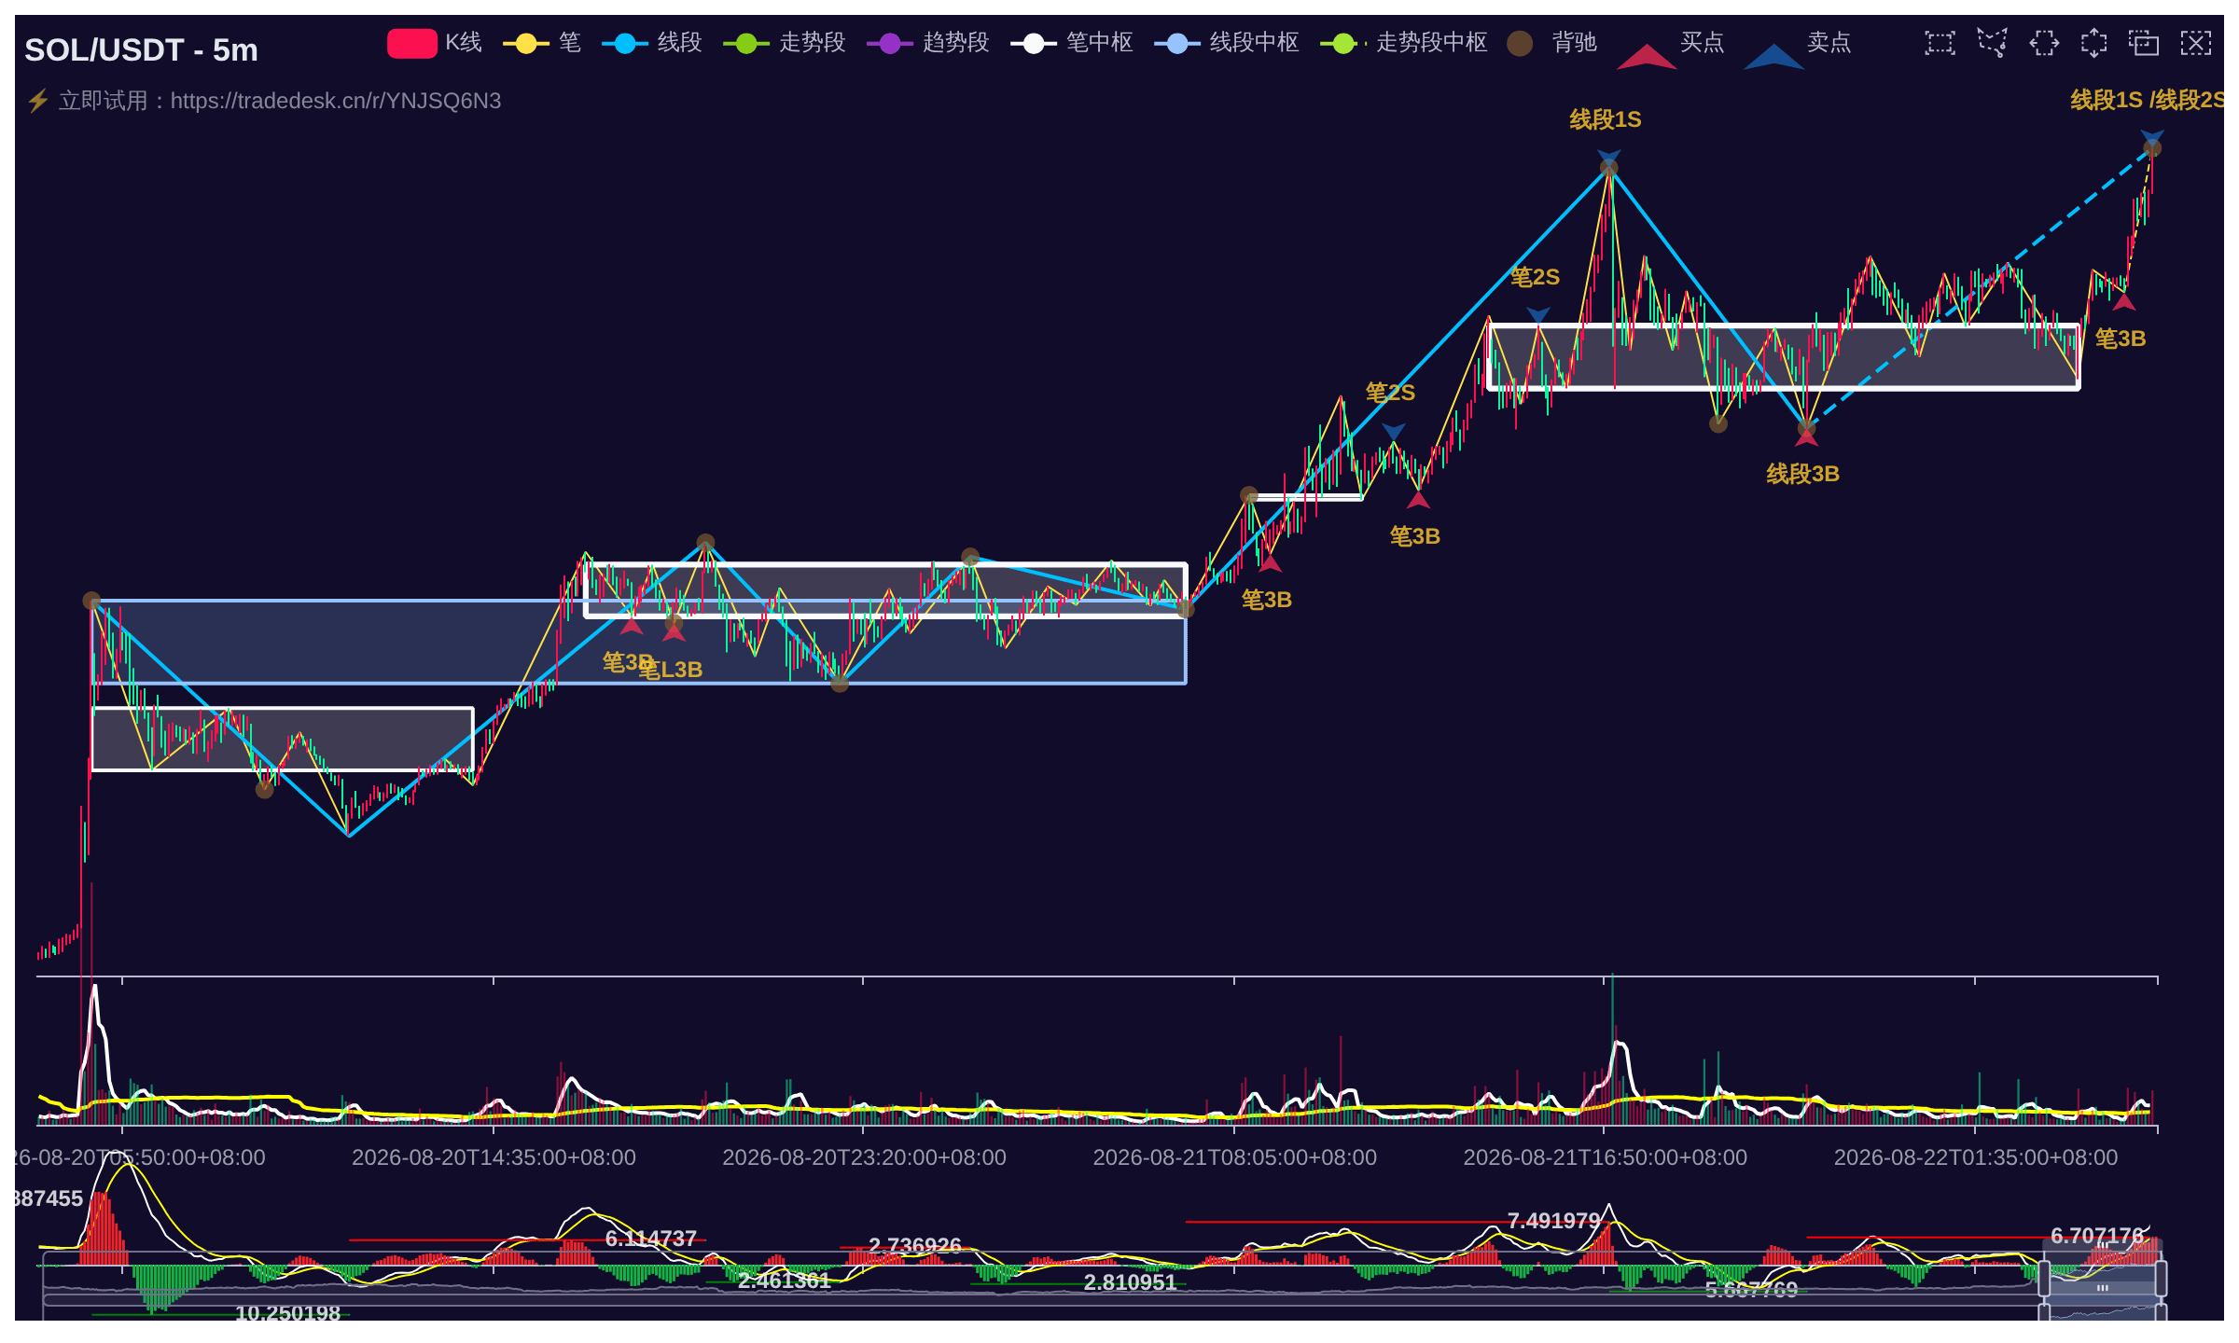Image resolution: width=2239 pixels, height=1343 pixels.
Task: Show or hide the 趋势段 series
Action: [928, 43]
